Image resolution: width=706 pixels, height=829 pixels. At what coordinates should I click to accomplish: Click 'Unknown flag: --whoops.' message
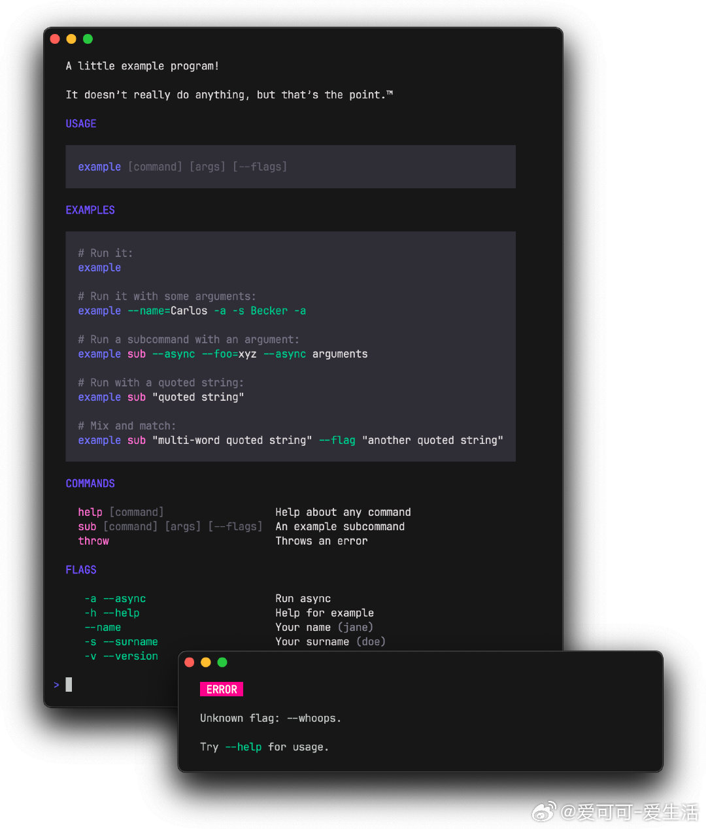(x=271, y=718)
